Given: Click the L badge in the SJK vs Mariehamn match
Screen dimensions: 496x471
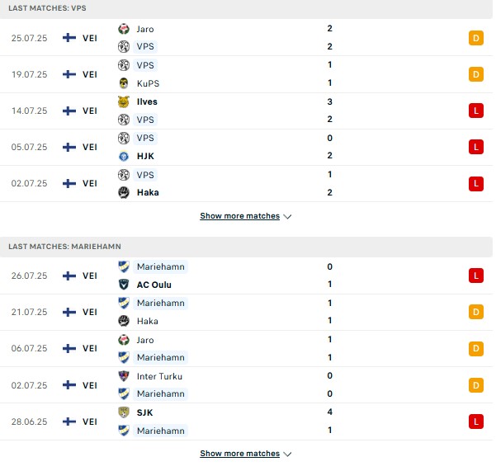Looking at the screenshot, I should pyautogui.click(x=476, y=422).
